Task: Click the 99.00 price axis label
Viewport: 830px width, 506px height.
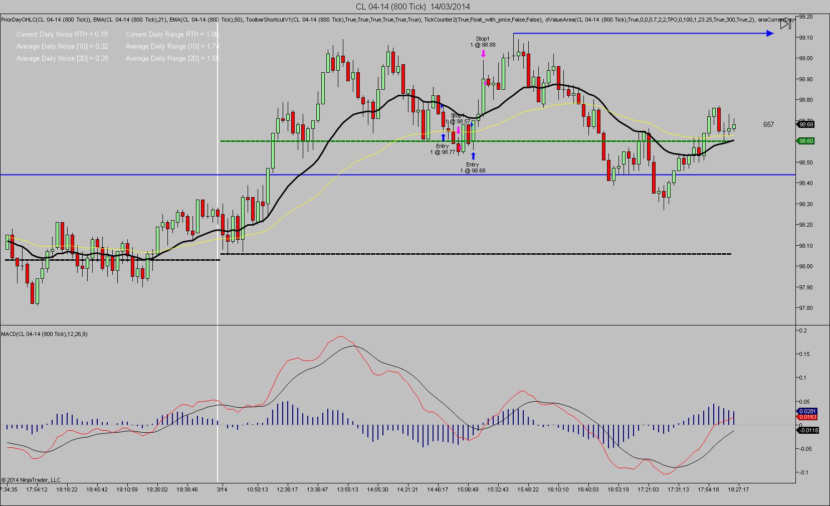Action: click(x=805, y=58)
